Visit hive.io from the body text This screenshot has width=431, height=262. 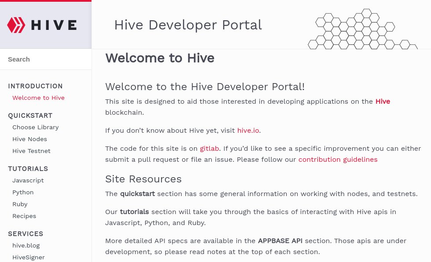click(x=248, y=130)
